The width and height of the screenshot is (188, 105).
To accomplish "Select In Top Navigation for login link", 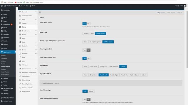I will coord(95,42).
